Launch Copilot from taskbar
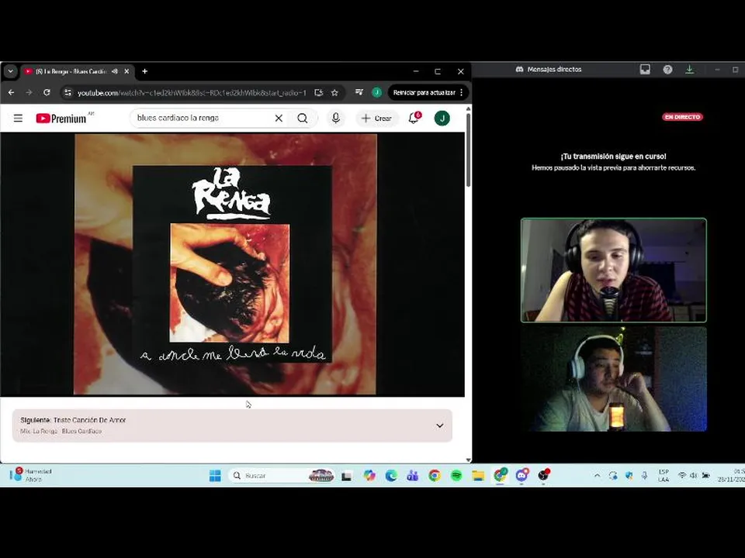This screenshot has height=558, width=745. [369, 475]
